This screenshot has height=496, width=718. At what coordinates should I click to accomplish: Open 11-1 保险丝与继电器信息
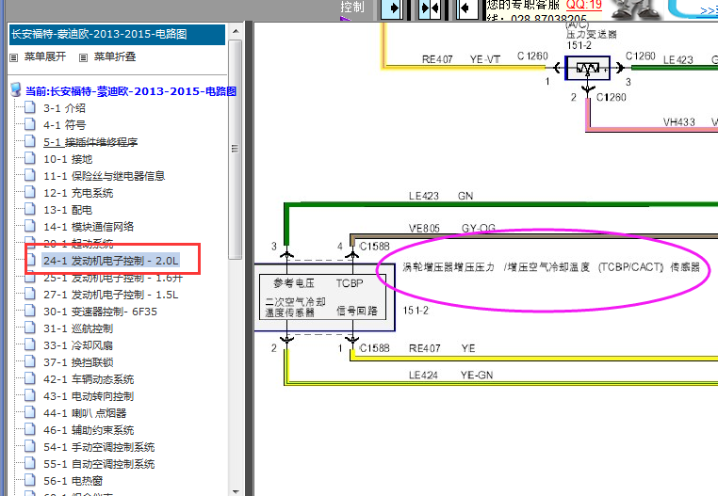(104, 176)
